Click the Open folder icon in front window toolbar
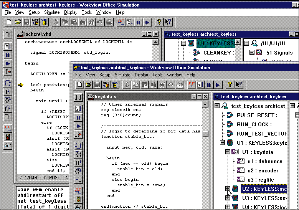 tap(88, 84)
